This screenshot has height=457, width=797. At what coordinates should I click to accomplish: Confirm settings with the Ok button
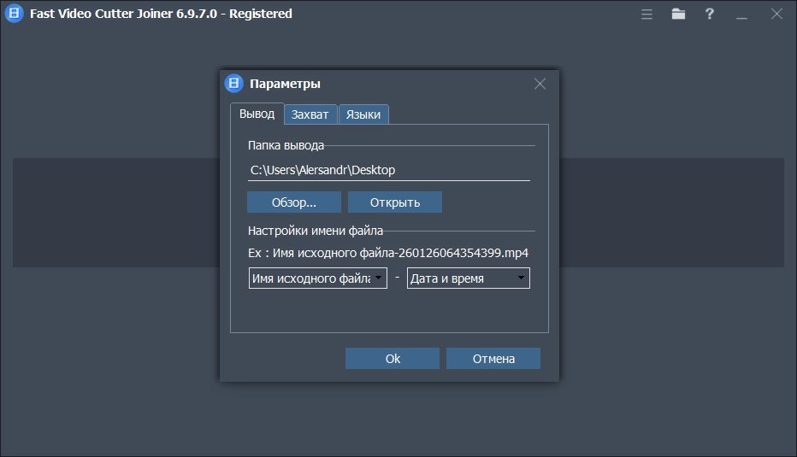393,359
